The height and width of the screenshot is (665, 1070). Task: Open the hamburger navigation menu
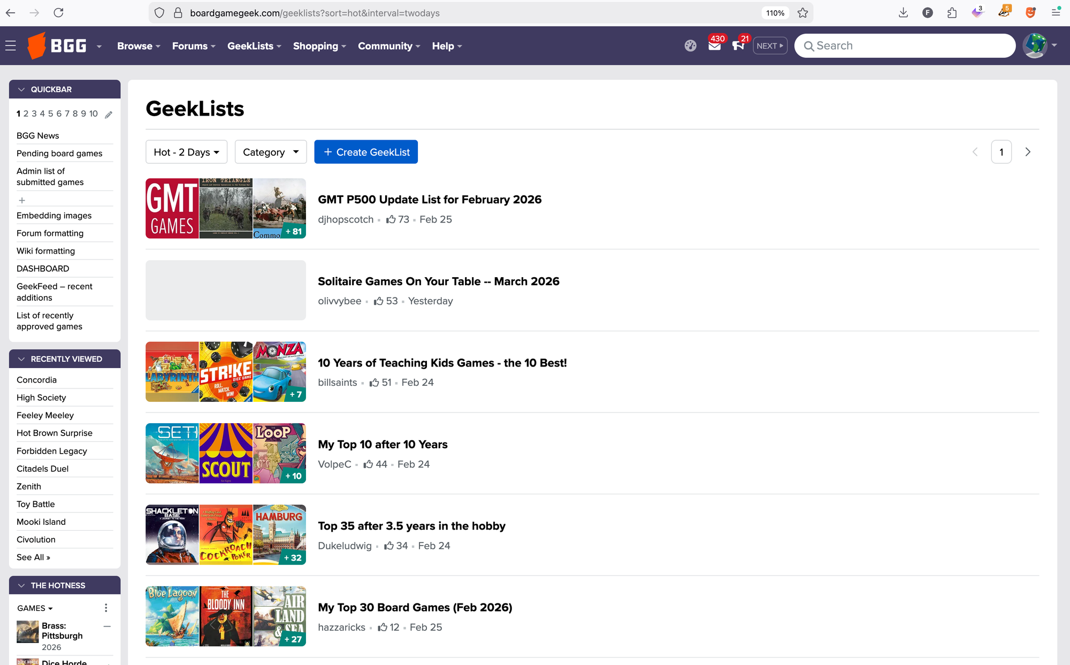pyautogui.click(x=11, y=45)
